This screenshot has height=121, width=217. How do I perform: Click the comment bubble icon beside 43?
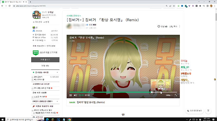(x=159, y=26)
